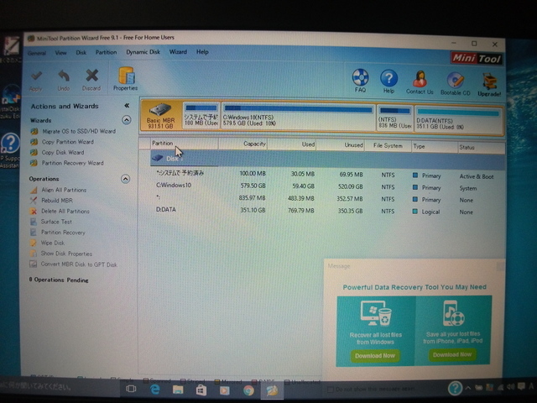Screen dimensions: 537x403
Task: Open the Help question mark icon
Action: coord(388,78)
